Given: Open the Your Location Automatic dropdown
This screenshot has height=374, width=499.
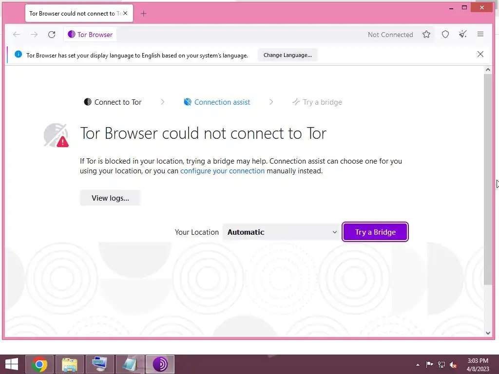Looking at the screenshot, I should pos(281,232).
